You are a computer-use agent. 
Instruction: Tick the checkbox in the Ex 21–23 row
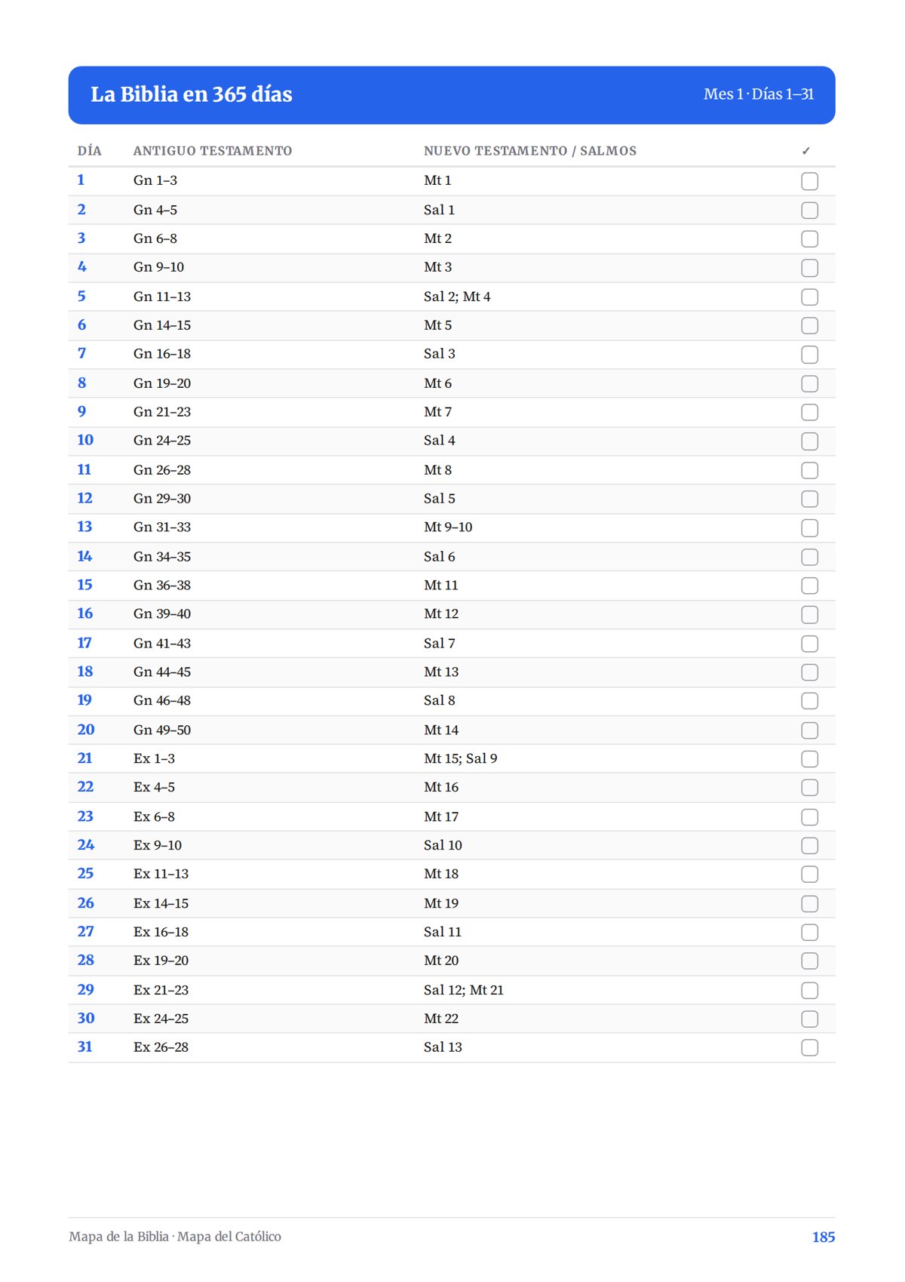[809, 991]
